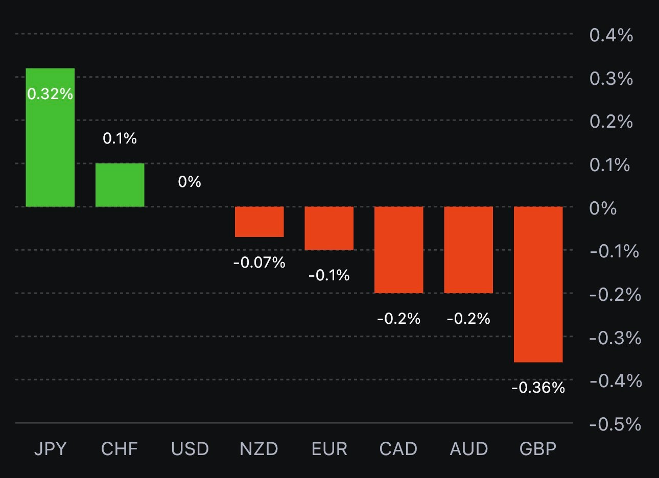Click the 0.4% y-axis tick label
The width and height of the screenshot is (659, 478).
tap(611, 35)
